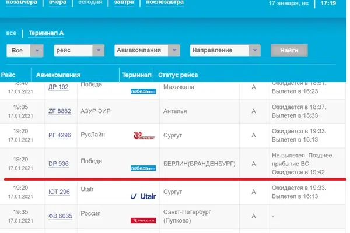Select the 'Терминал А' filter

point(46,33)
